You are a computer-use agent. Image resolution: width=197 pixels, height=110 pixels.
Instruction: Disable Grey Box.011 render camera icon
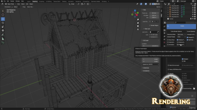coord(195,16)
